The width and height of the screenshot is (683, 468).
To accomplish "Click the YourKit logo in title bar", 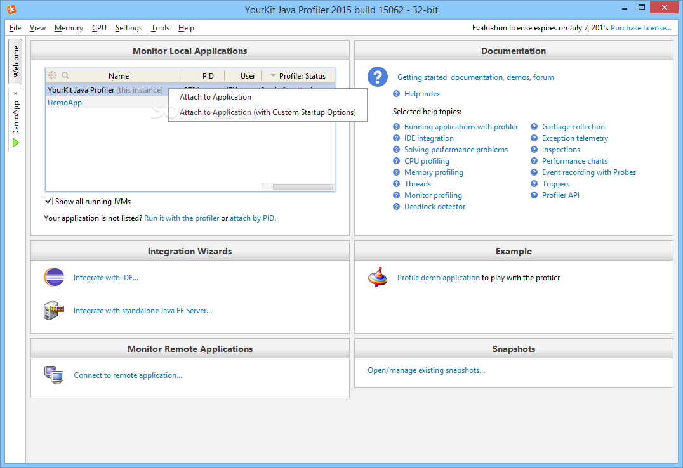I will click(x=11, y=9).
